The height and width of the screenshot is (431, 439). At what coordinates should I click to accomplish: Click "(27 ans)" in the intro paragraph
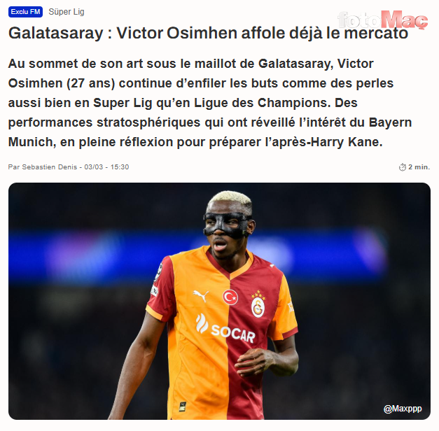(x=91, y=83)
